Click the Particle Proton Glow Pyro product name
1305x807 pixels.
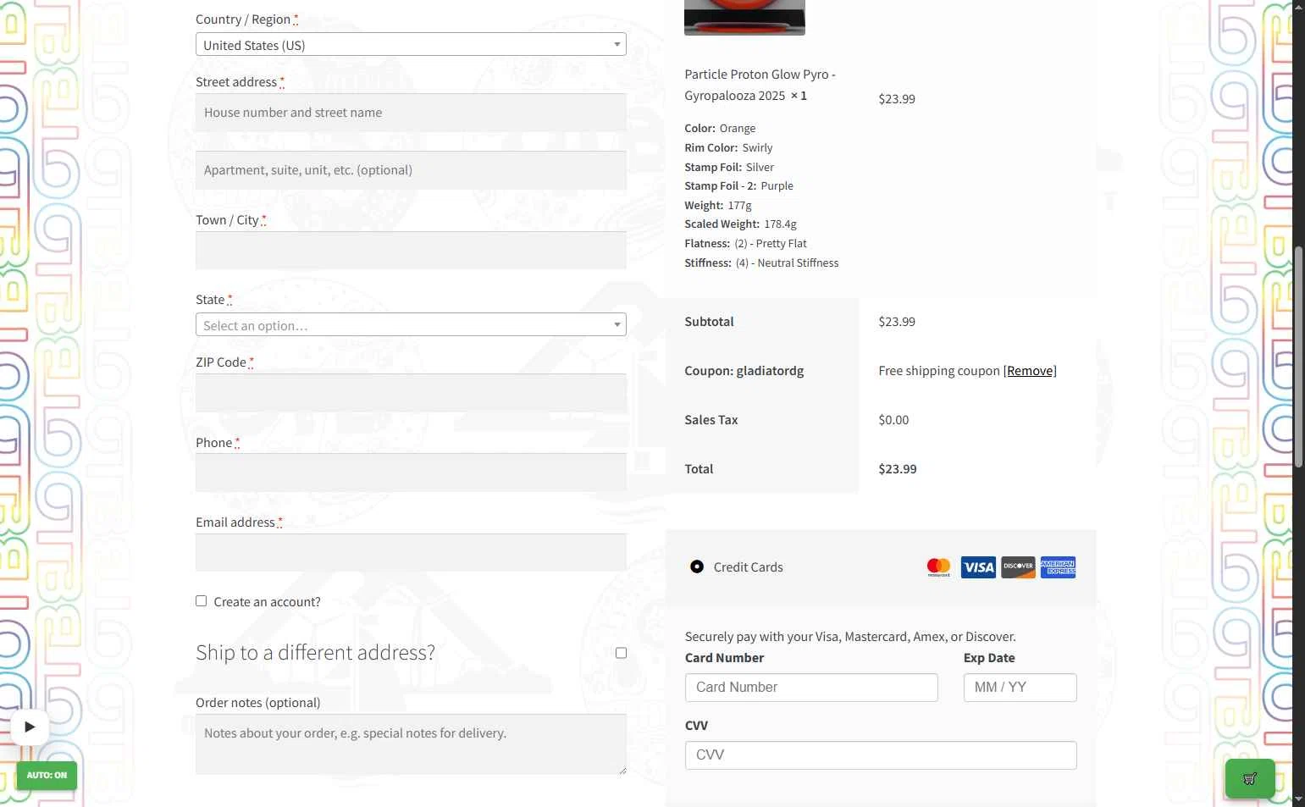coord(760,85)
